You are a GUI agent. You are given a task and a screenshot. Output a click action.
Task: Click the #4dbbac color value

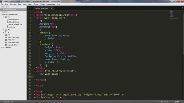click(72, 56)
